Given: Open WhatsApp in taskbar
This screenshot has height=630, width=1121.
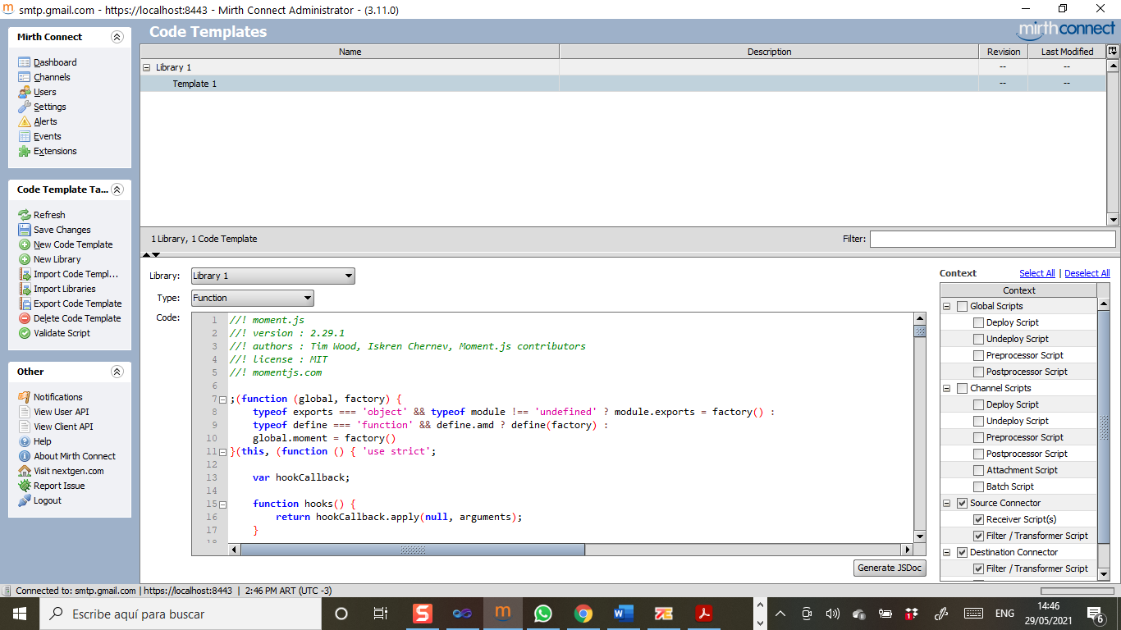Looking at the screenshot, I should pos(543,614).
